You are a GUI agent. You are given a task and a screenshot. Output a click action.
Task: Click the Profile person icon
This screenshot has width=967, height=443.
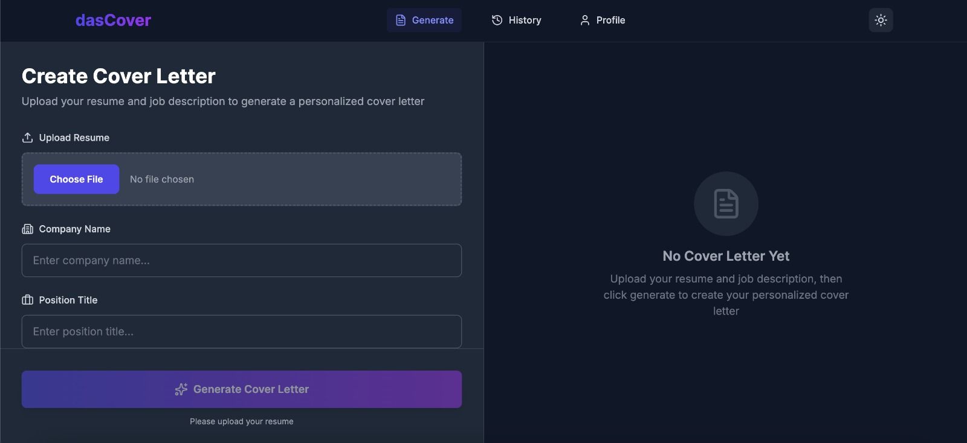(x=584, y=21)
